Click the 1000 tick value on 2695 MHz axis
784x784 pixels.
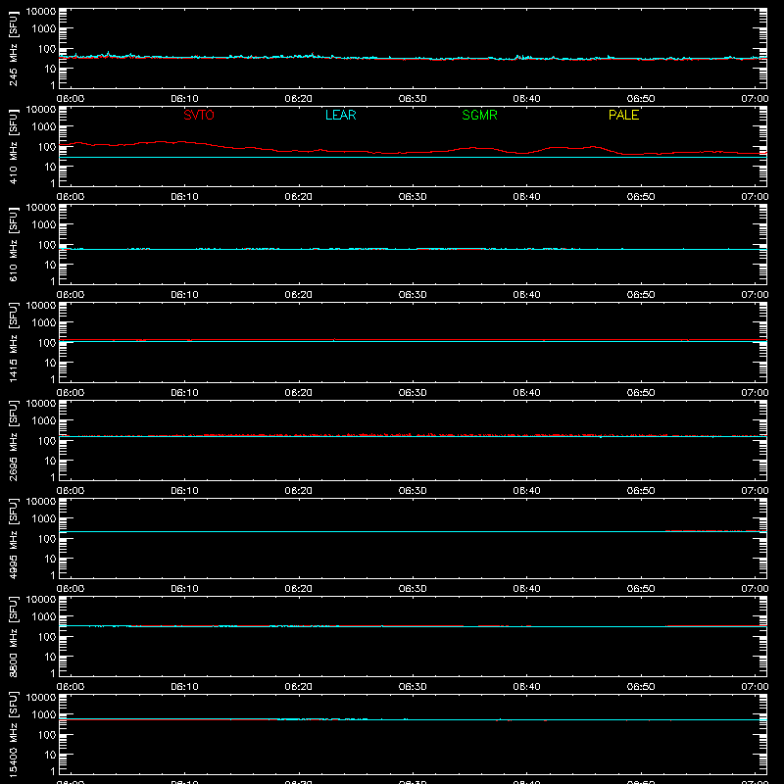(44, 420)
